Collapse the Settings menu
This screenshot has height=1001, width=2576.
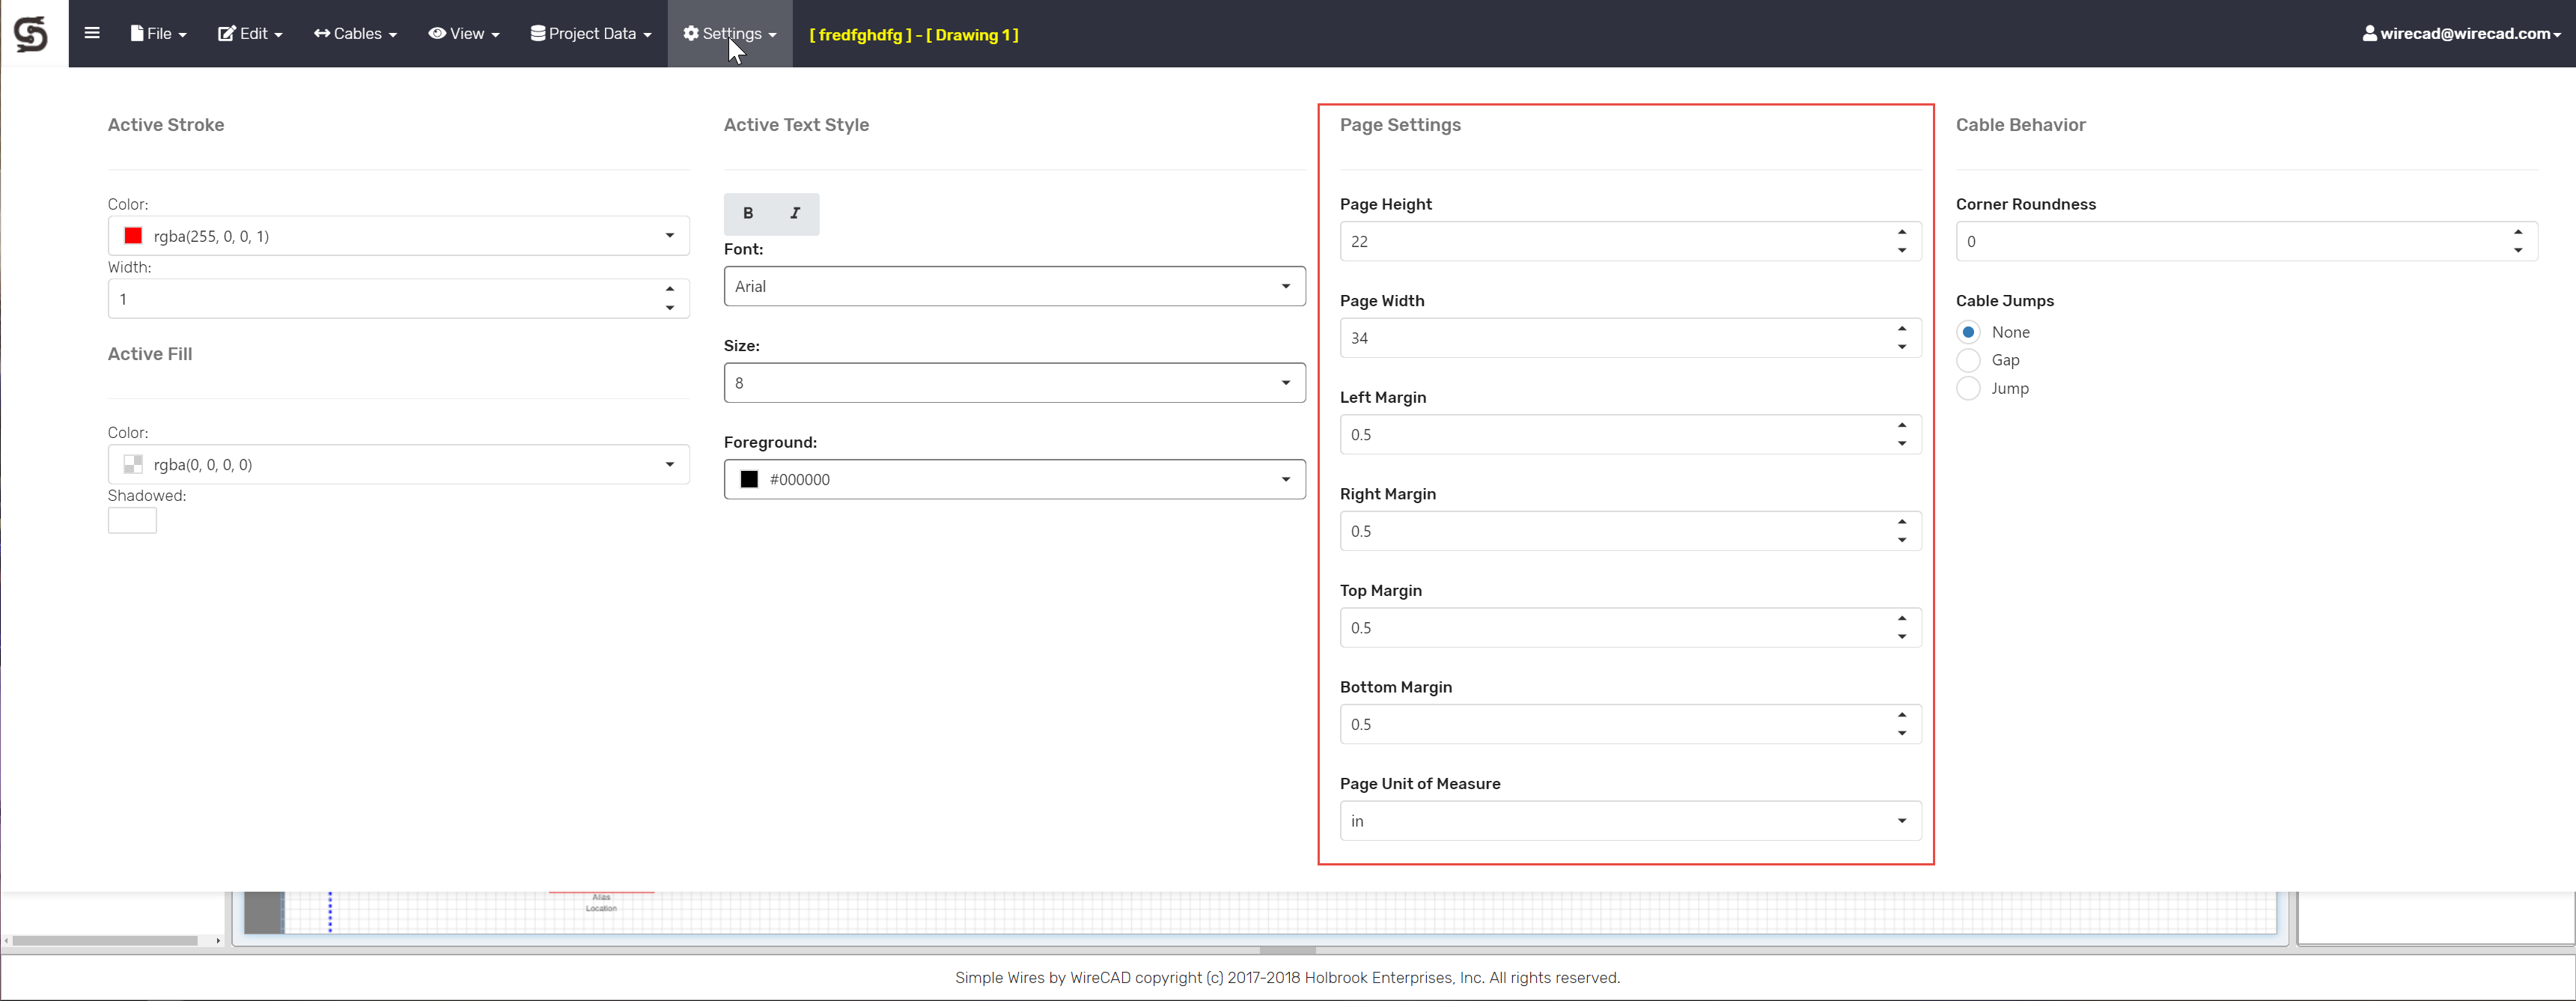pos(729,34)
